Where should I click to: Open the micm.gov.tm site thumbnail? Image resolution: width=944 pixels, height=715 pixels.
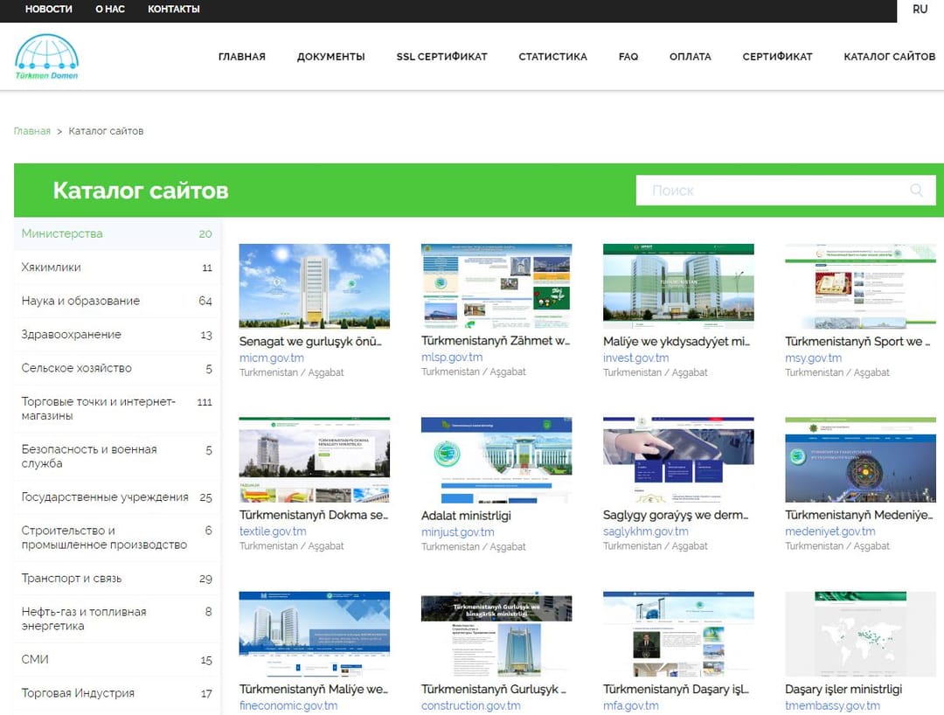(x=315, y=285)
